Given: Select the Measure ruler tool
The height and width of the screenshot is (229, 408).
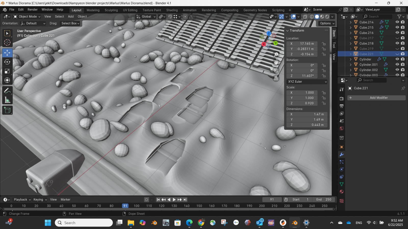Looking at the screenshot, I should 7,100.
